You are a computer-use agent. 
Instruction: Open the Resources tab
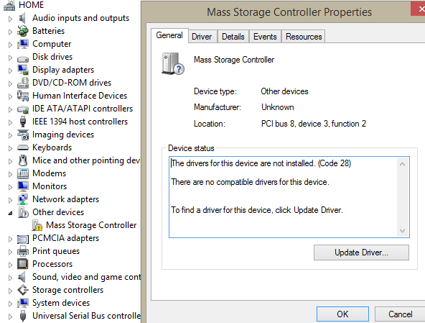point(304,37)
